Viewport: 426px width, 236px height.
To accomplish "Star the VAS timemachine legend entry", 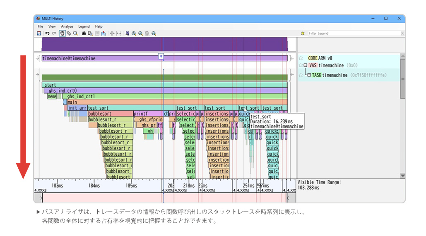I will point(301,65).
